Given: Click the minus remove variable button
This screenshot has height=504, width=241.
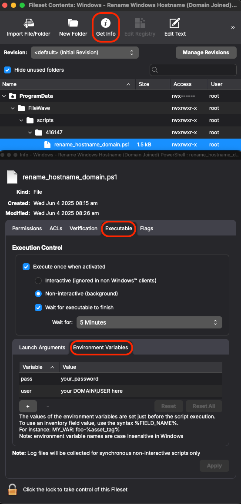Looking at the screenshot, I should click(47, 406).
